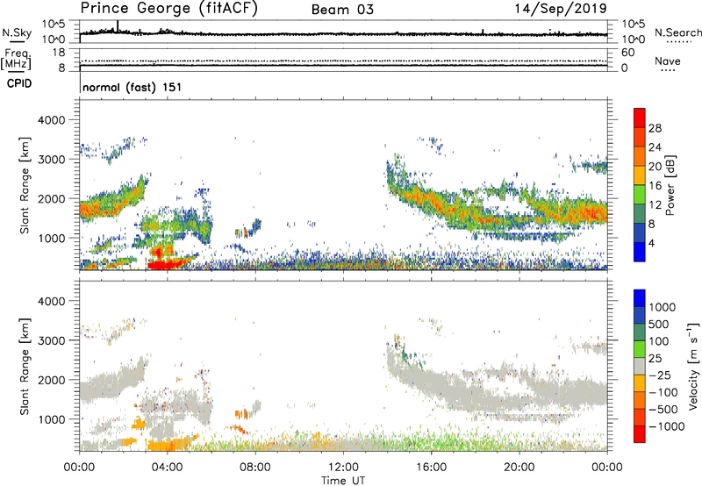Screen dimensions: 702x486
Task: Click 'Slant Range [km]' label of power panel
Action: pyautogui.click(x=25, y=185)
